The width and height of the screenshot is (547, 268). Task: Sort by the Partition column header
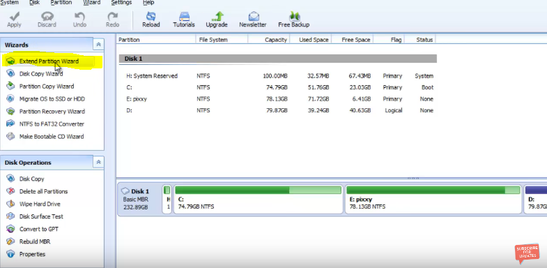156,40
